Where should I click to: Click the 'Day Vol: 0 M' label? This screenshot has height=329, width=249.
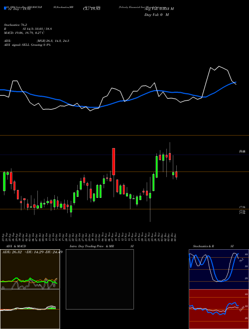156,14
